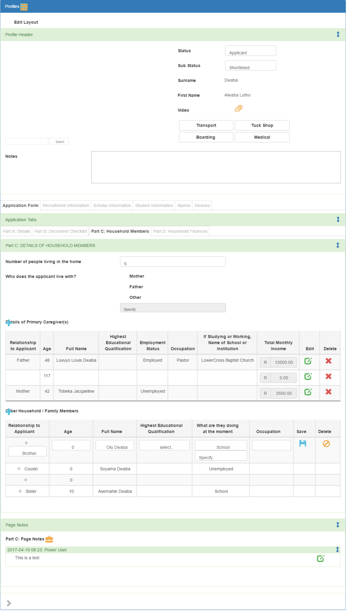The width and height of the screenshot is (346, 616).
Task: Click the Edit Layout link
Action: pyautogui.click(x=26, y=22)
